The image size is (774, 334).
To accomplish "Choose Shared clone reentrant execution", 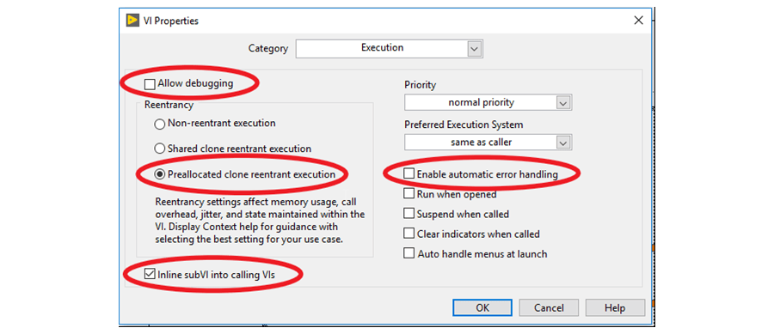I will coord(159,149).
